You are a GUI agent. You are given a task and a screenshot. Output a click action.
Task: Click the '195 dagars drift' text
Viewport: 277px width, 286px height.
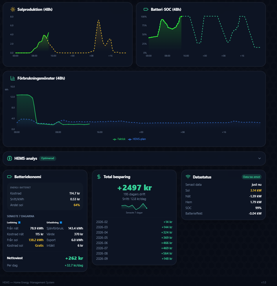pos(134,194)
